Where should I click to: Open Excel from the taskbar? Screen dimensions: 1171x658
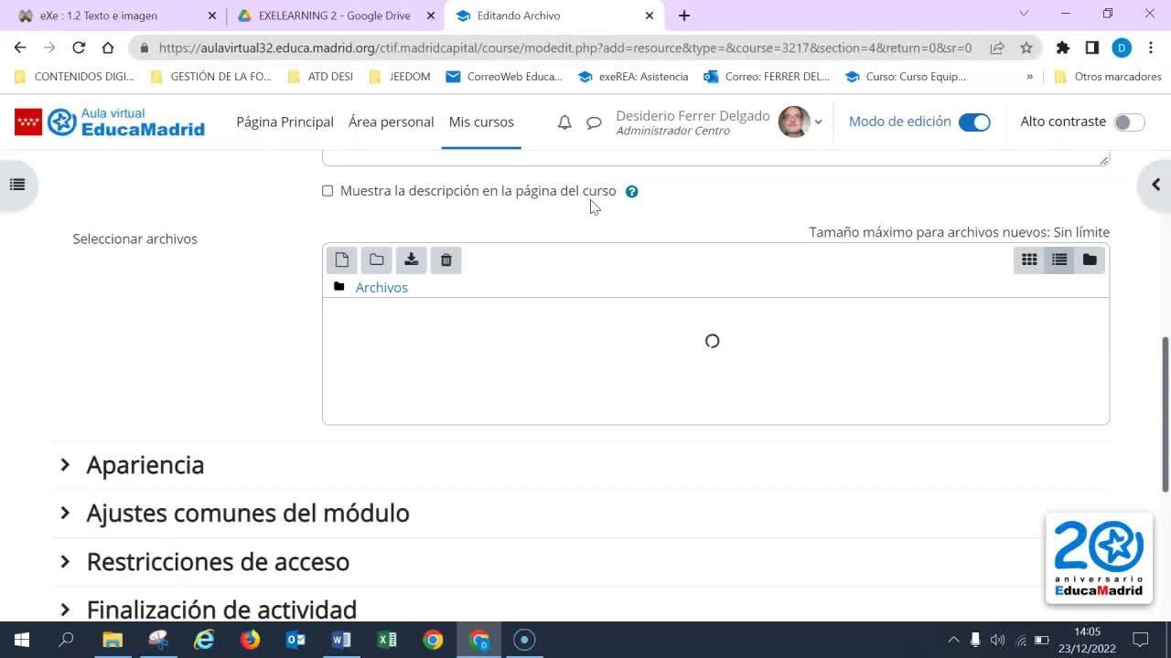point(387,640)
